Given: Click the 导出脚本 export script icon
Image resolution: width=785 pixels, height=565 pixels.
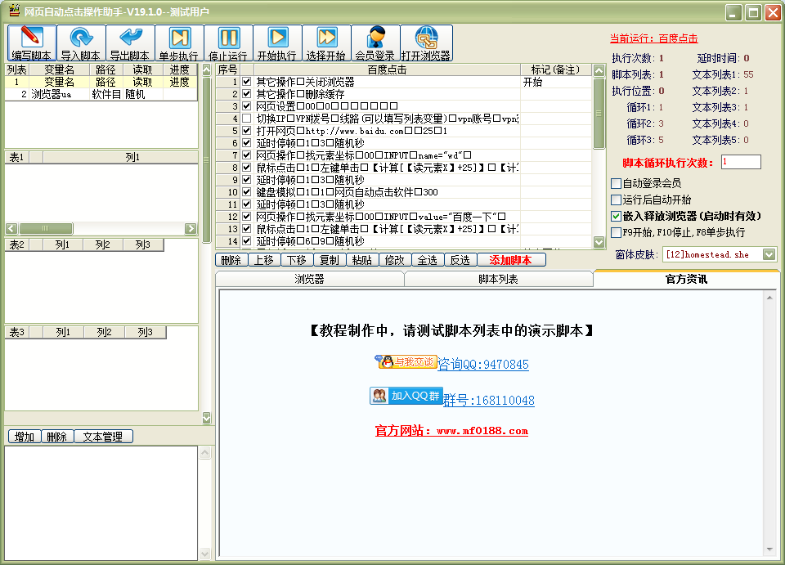Looking at the screenshot, I should point(129,39).
